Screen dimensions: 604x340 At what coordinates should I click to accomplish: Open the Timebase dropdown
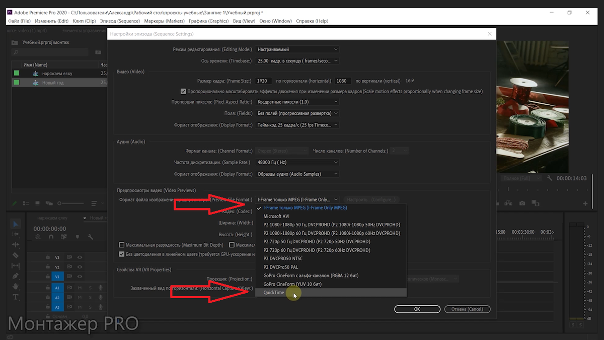[297, 61]
